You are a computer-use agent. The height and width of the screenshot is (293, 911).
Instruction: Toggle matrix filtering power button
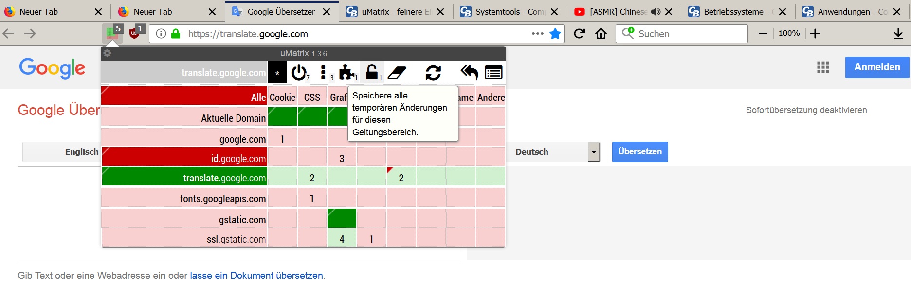[x=299, y=72]
